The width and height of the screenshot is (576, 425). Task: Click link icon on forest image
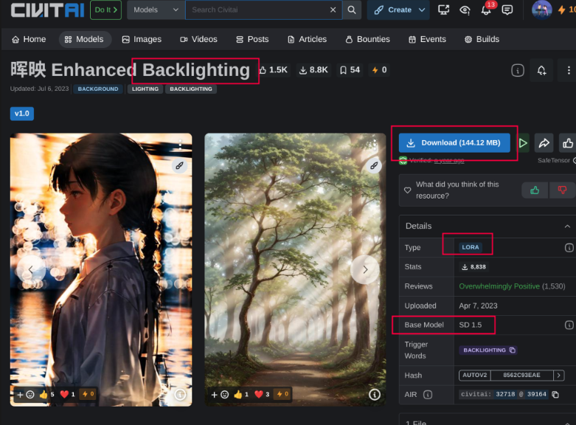[x=374, y=166]
